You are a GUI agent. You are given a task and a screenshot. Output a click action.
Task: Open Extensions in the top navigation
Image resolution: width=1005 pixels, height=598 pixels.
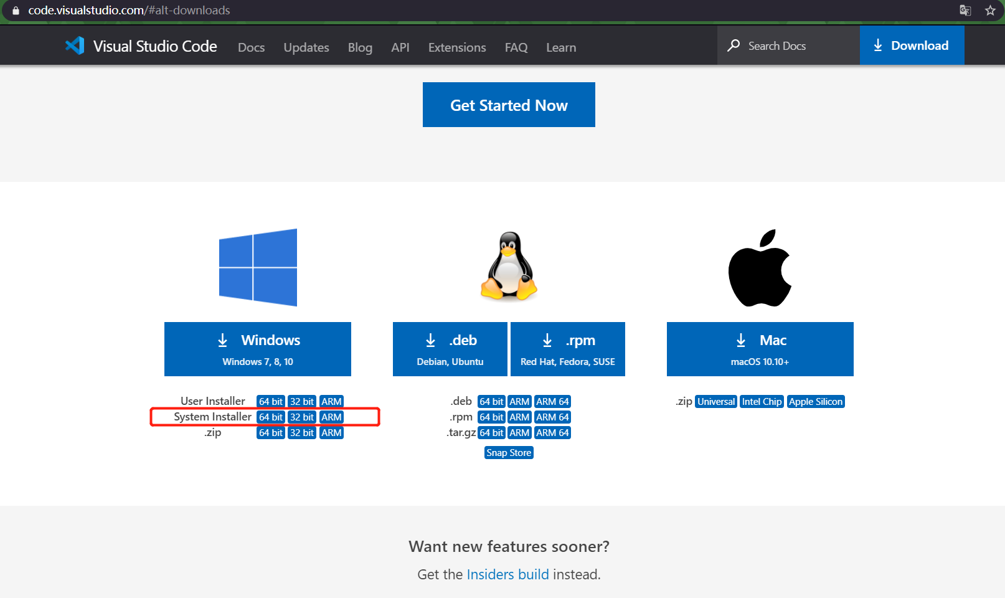pos(457,47)
